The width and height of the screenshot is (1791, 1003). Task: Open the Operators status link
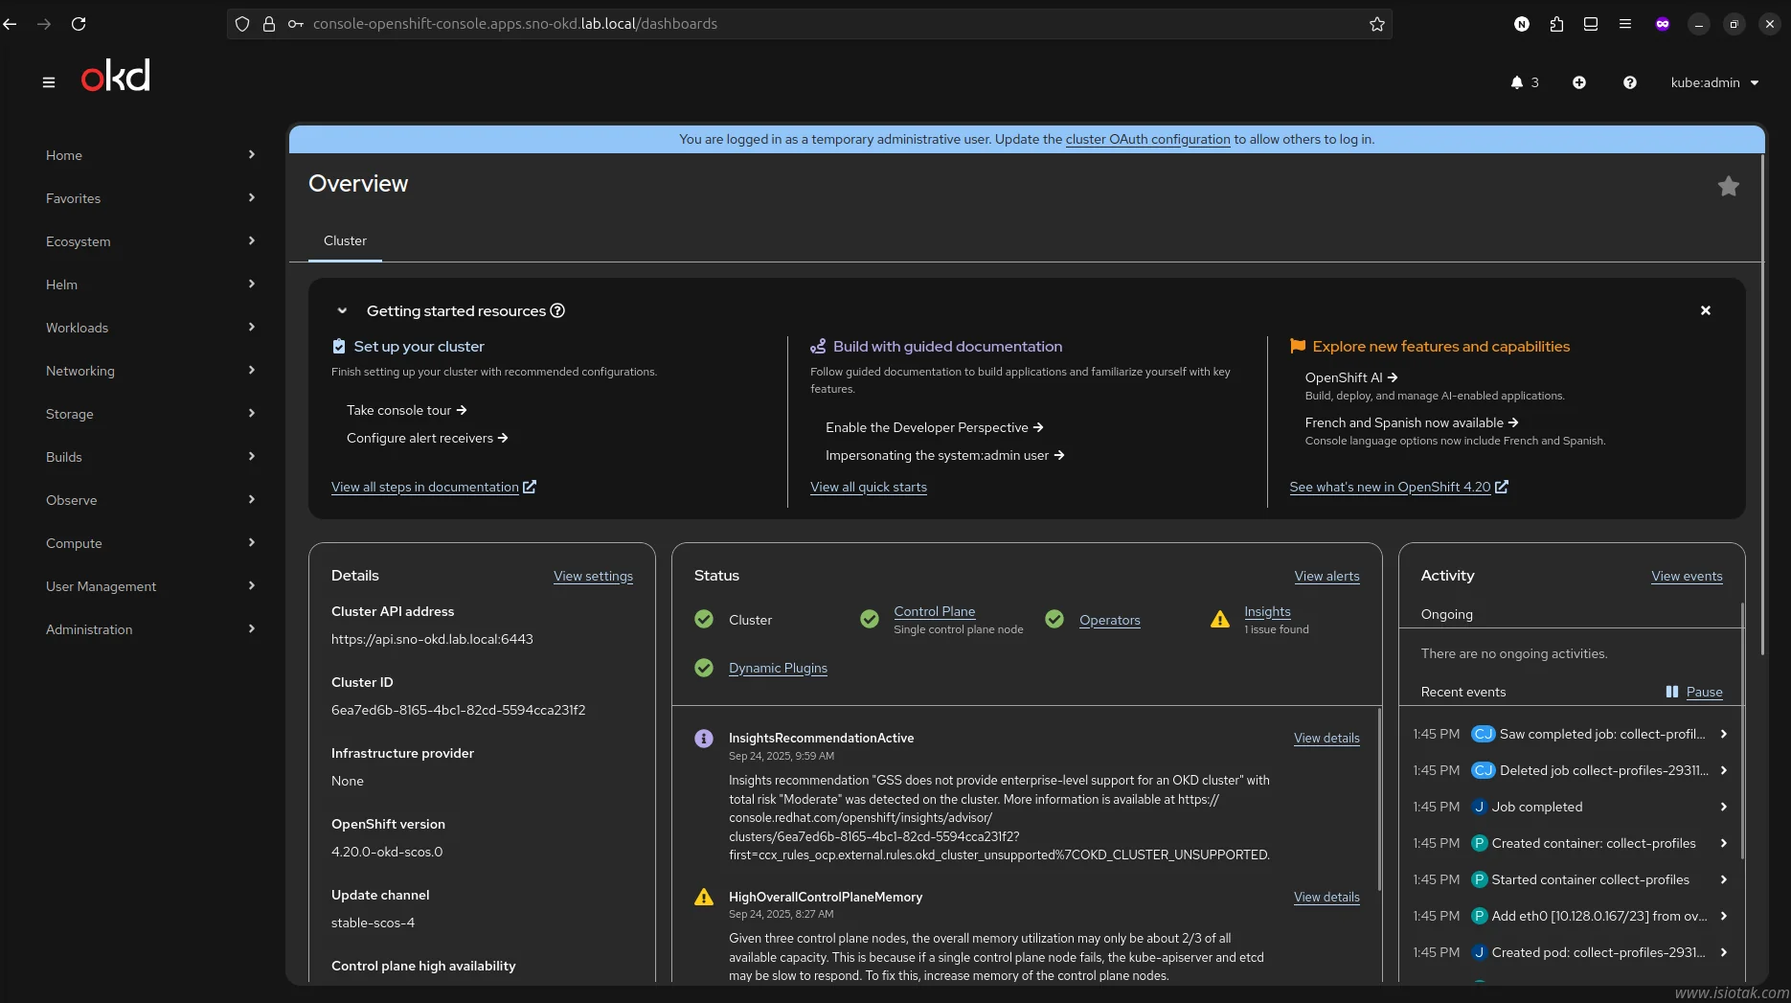click(1109, 620)
